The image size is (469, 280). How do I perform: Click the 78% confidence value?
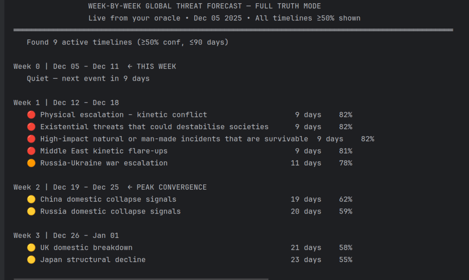[345, 163]
